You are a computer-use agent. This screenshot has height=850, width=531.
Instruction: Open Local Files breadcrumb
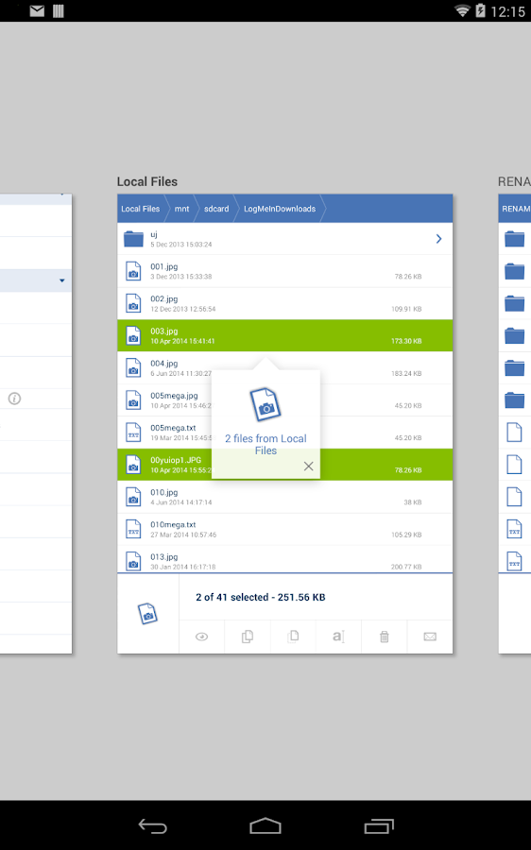tap(141, 209)
